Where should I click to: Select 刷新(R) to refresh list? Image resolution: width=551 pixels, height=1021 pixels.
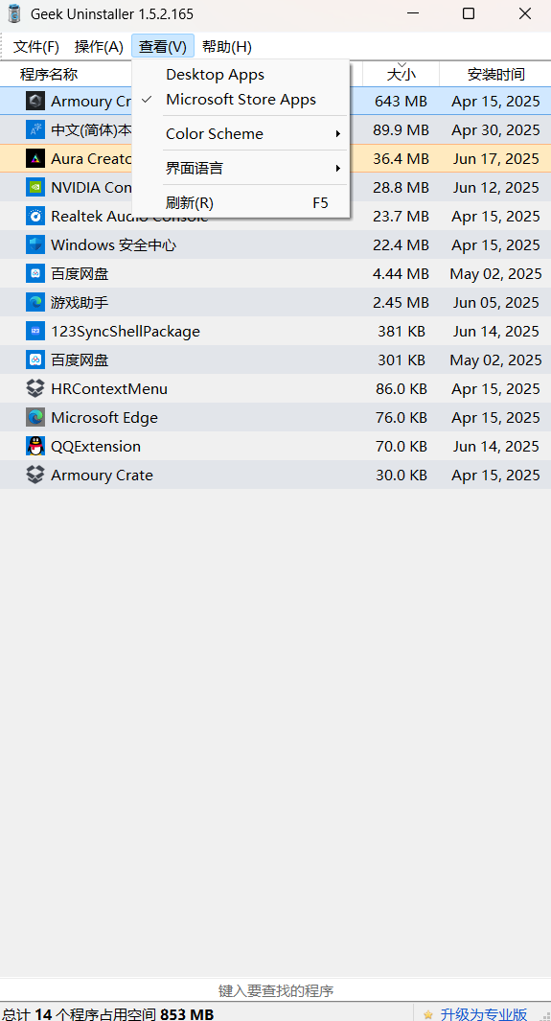(241, 203)
